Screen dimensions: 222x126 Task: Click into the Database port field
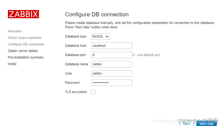click(111, 55)
